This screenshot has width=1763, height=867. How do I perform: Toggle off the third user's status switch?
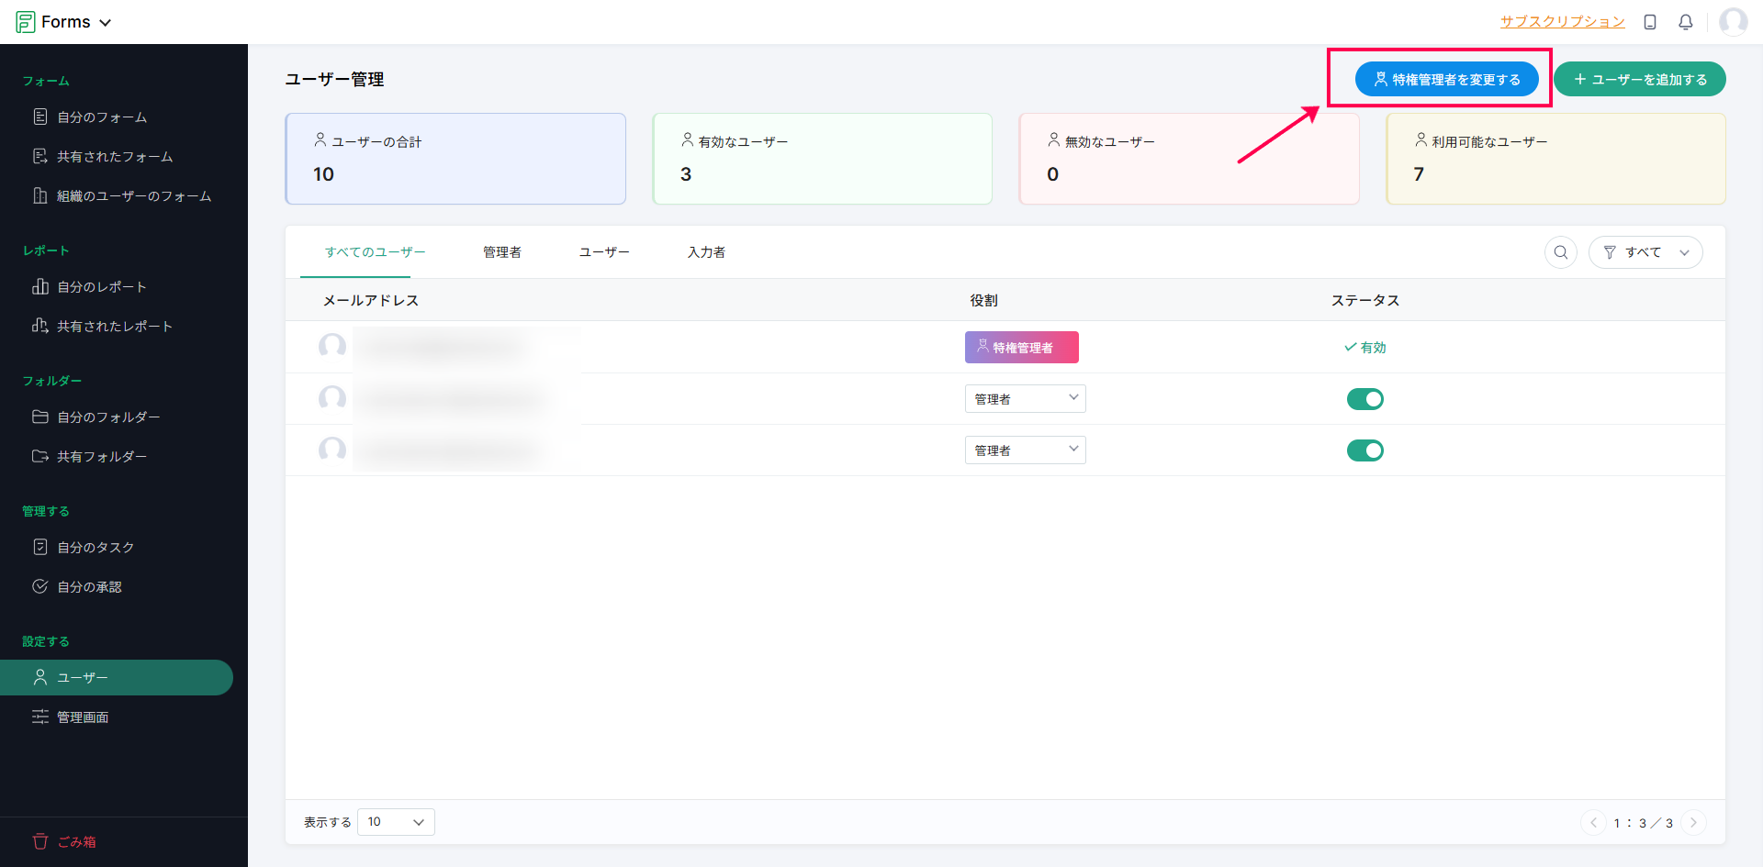pos(1364,450)
